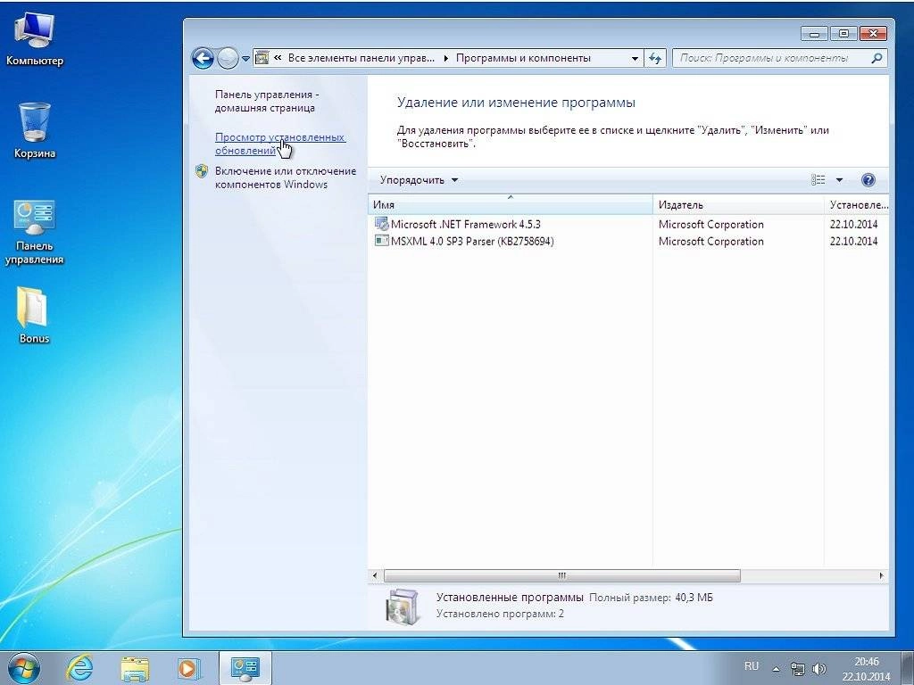Click 'RU' language indicator in tray
This screenshot has width=914, height=685.
(x=752, y=665)
